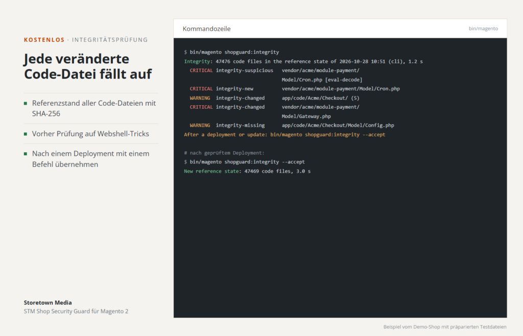Click the orange 'KOSTENLOS' label
The width and height of the screenshot is (523, 336).
[x=44, y=40]
